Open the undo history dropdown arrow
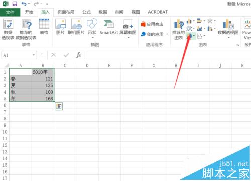The image size is (251, 181). [x=29, y=4]
